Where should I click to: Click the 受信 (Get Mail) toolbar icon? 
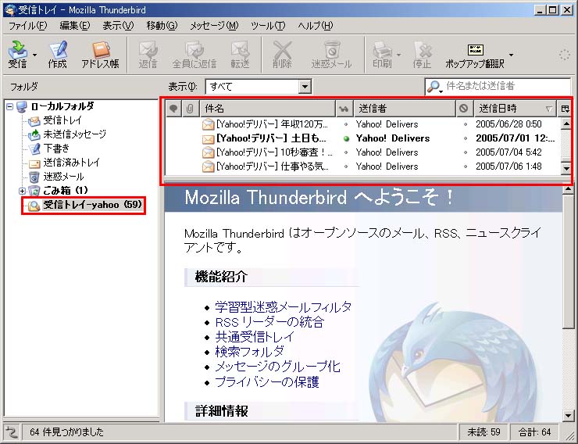click(17, 54)
